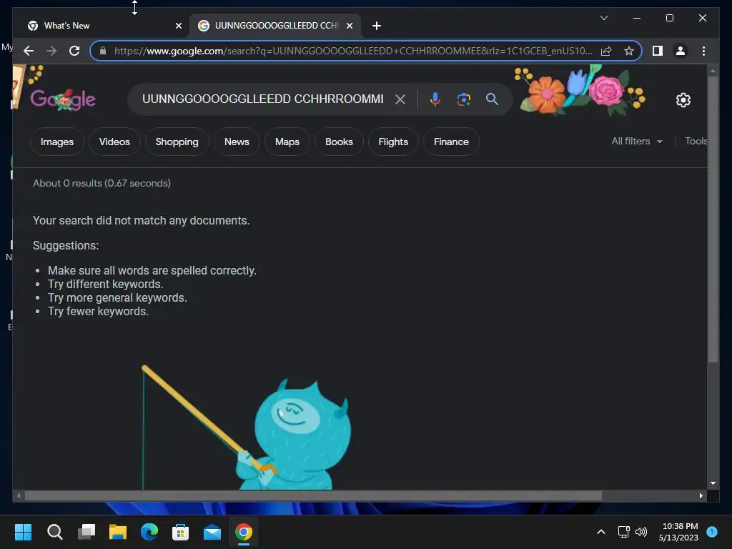
Task: Switch to the What's New tab
Action: [102, 26]
